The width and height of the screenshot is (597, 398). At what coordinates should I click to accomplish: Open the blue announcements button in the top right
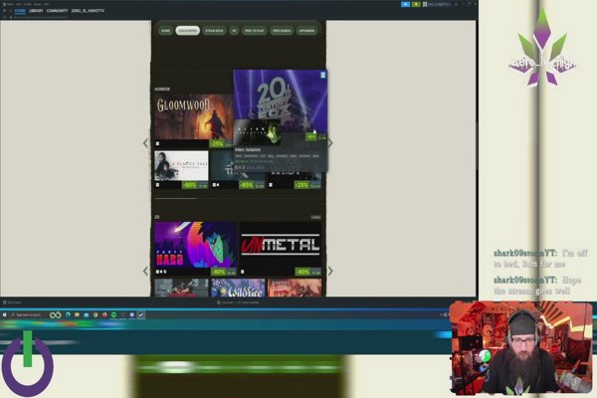pyautogui.click(x=406, y=4)
